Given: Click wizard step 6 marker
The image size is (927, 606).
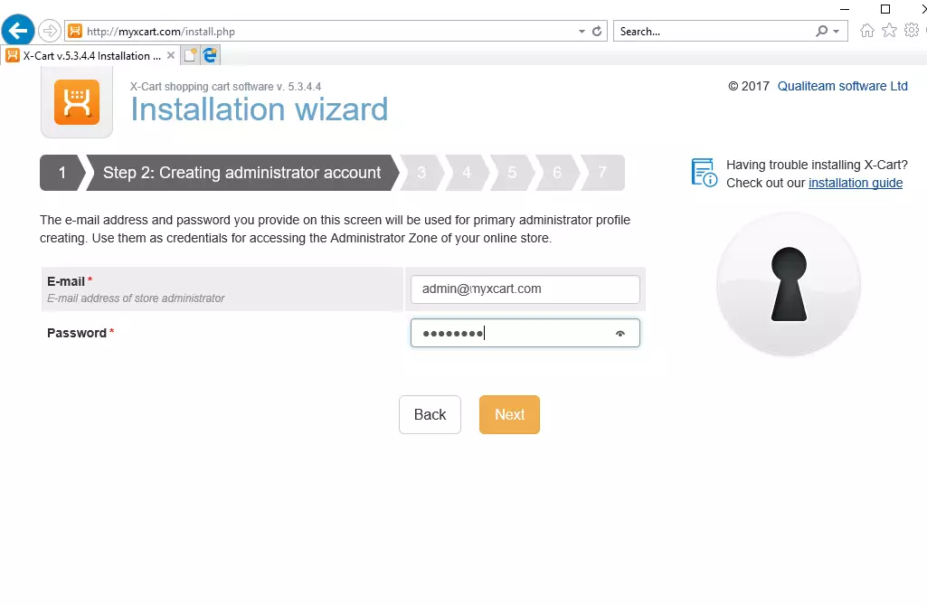Looking at the screenshot, I should [557, 173].
